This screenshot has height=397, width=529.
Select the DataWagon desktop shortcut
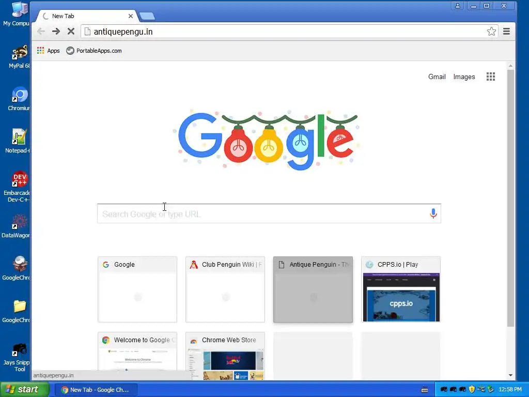[x=16, y=226]
